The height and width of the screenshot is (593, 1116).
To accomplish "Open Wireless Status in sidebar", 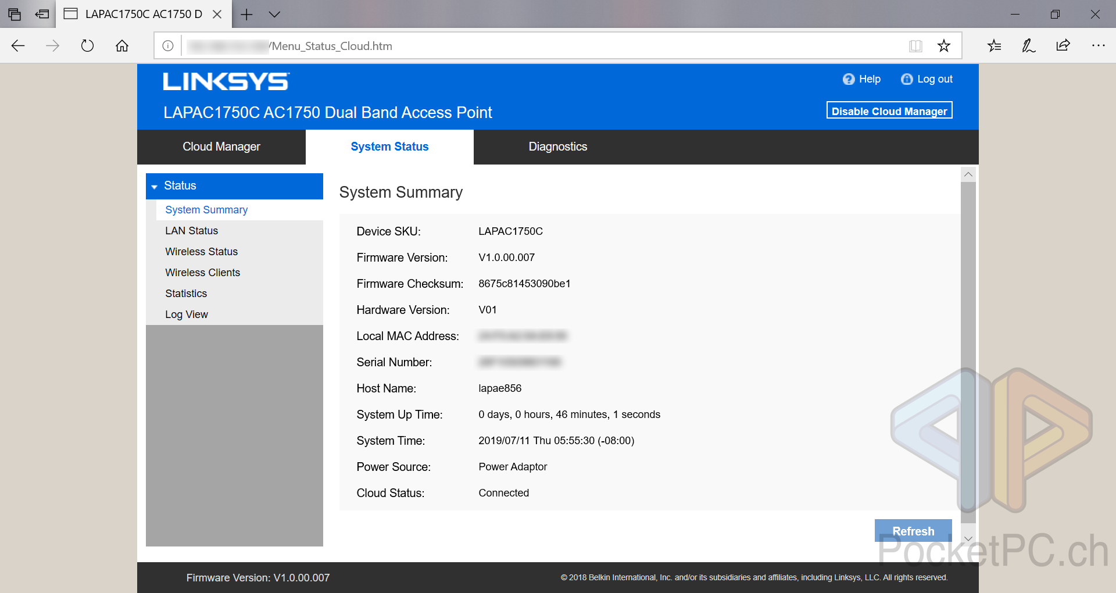I will [201, 252].
